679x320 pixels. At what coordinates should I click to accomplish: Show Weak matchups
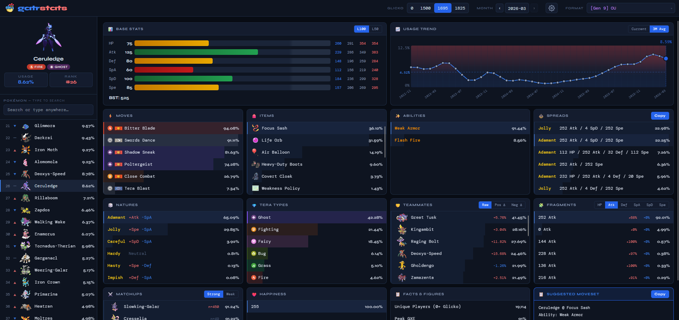(230, 294)
